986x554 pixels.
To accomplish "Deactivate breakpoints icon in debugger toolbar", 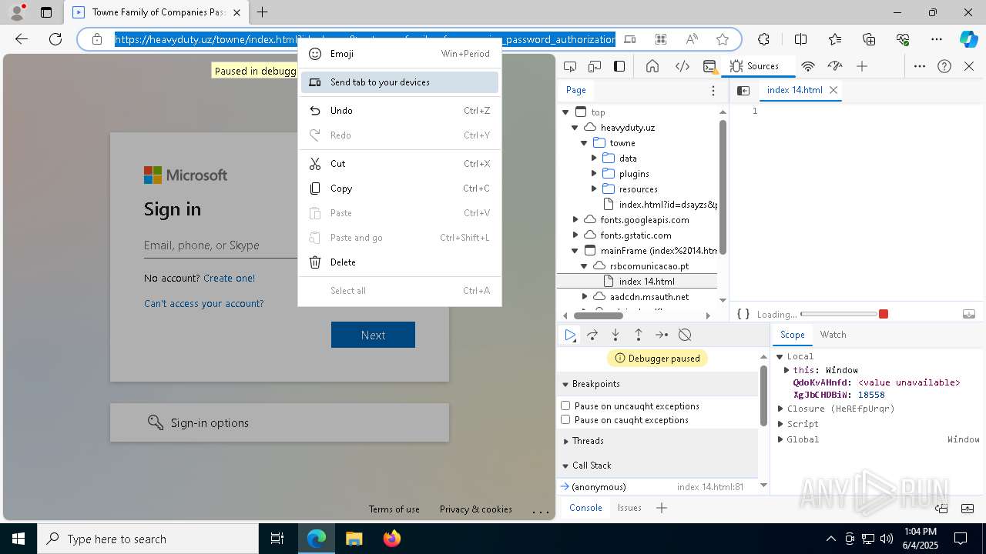I will (685, 335).
